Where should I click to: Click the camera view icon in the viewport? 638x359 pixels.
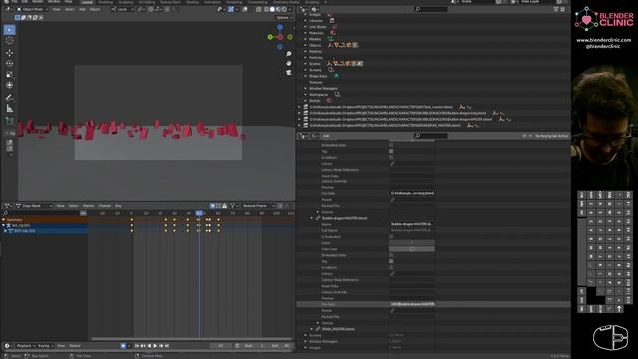coord(289,73)
